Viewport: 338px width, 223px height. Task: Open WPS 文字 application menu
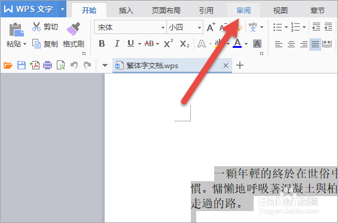point(29,9)
